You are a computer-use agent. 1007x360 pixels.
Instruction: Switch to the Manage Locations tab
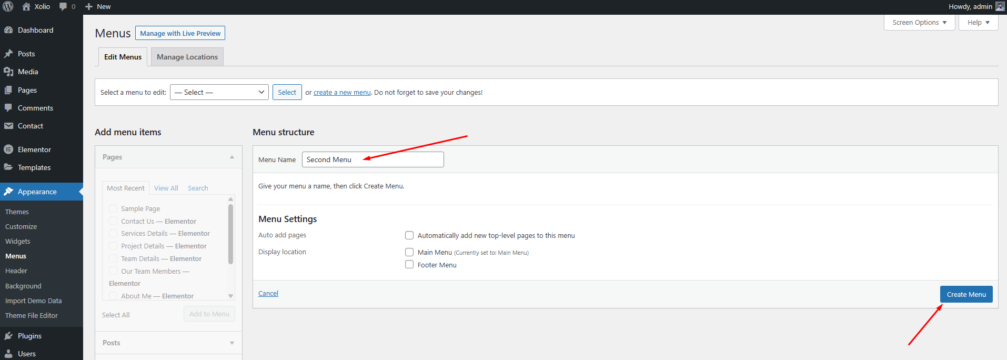pyautogui.click(x=187, y=57)
